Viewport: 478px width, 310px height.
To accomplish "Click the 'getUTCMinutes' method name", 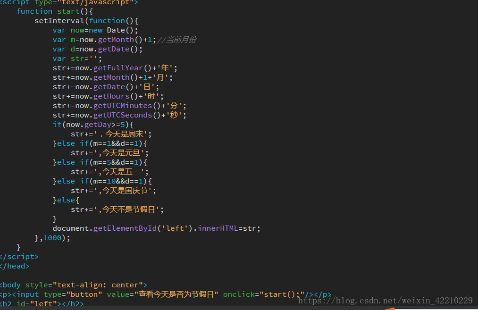I will click(123, 106).
